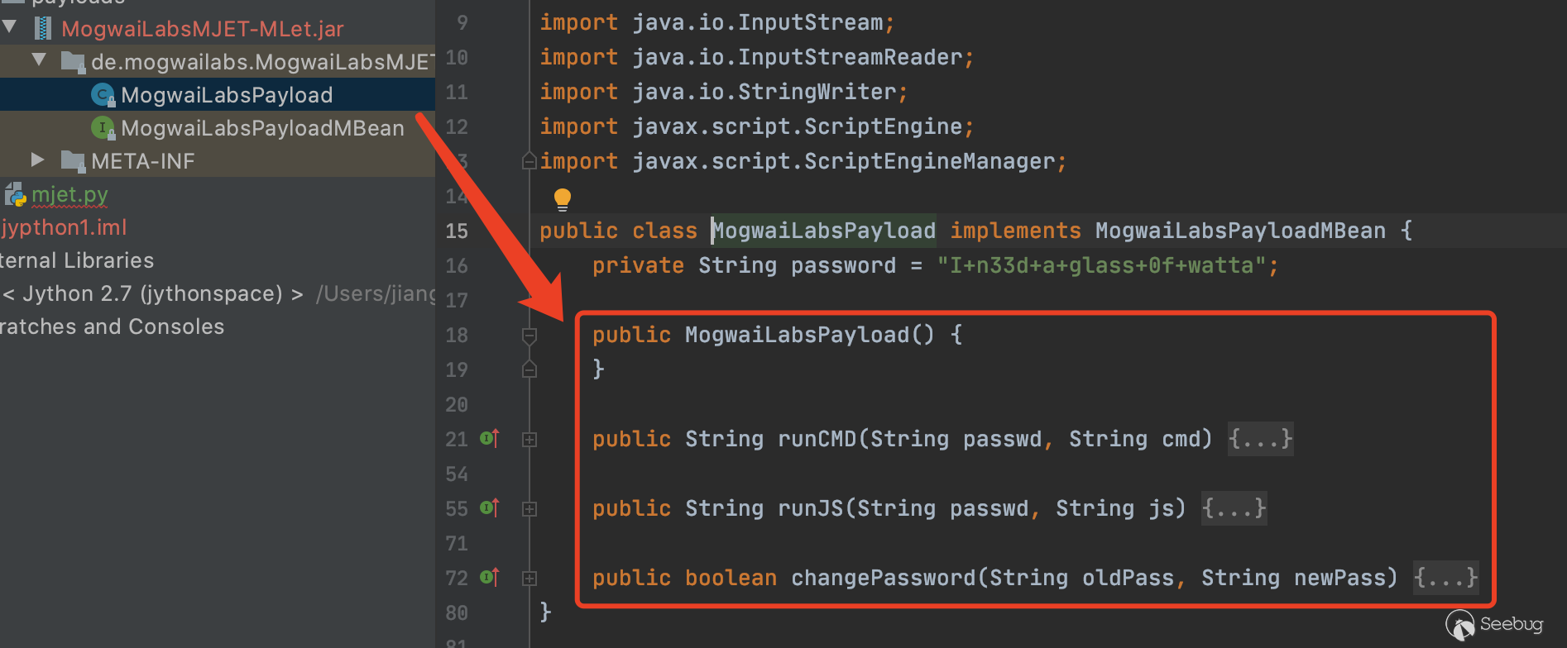Click the interface icon beside MogwaiLabsPayloadMBean in tree
Viewport: 1567px width, 648px height.
tap(103, 128)
